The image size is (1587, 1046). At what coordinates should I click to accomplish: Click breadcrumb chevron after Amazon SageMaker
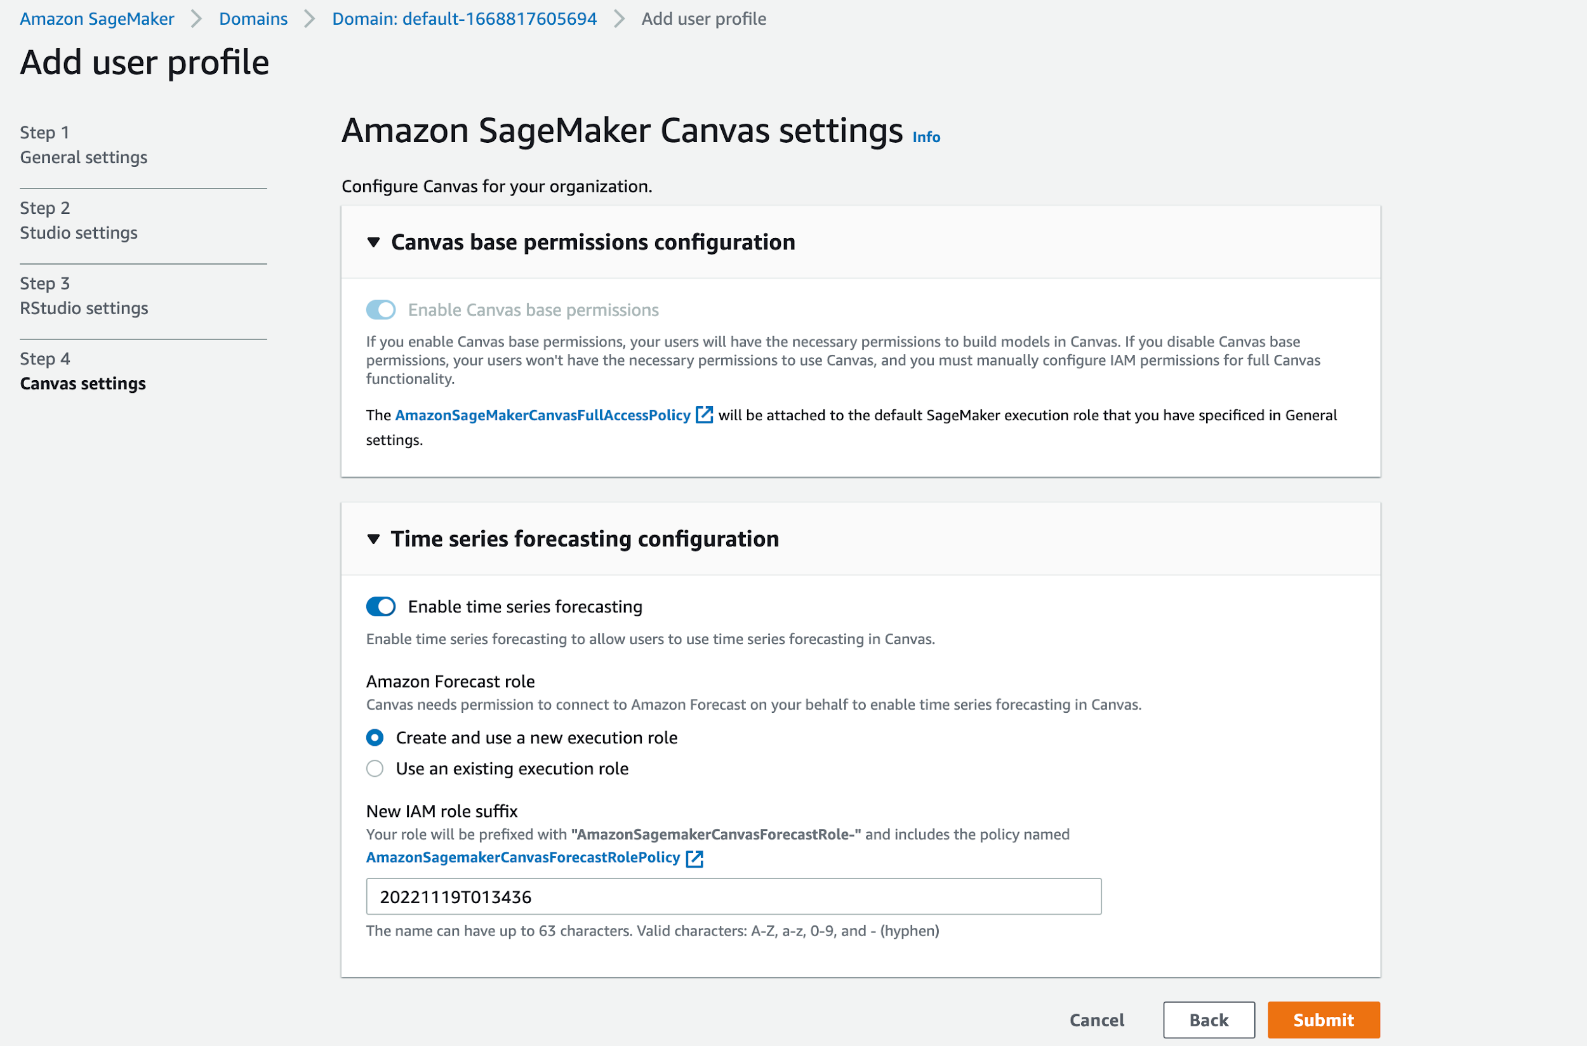196,18
